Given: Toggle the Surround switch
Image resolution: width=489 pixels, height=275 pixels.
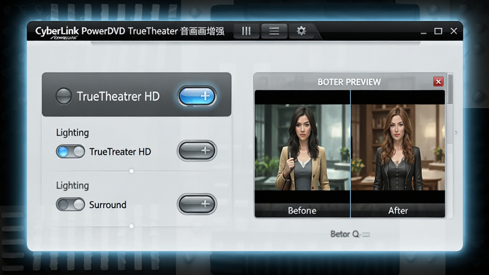Looking at the screenshot, I should [71, 204].
